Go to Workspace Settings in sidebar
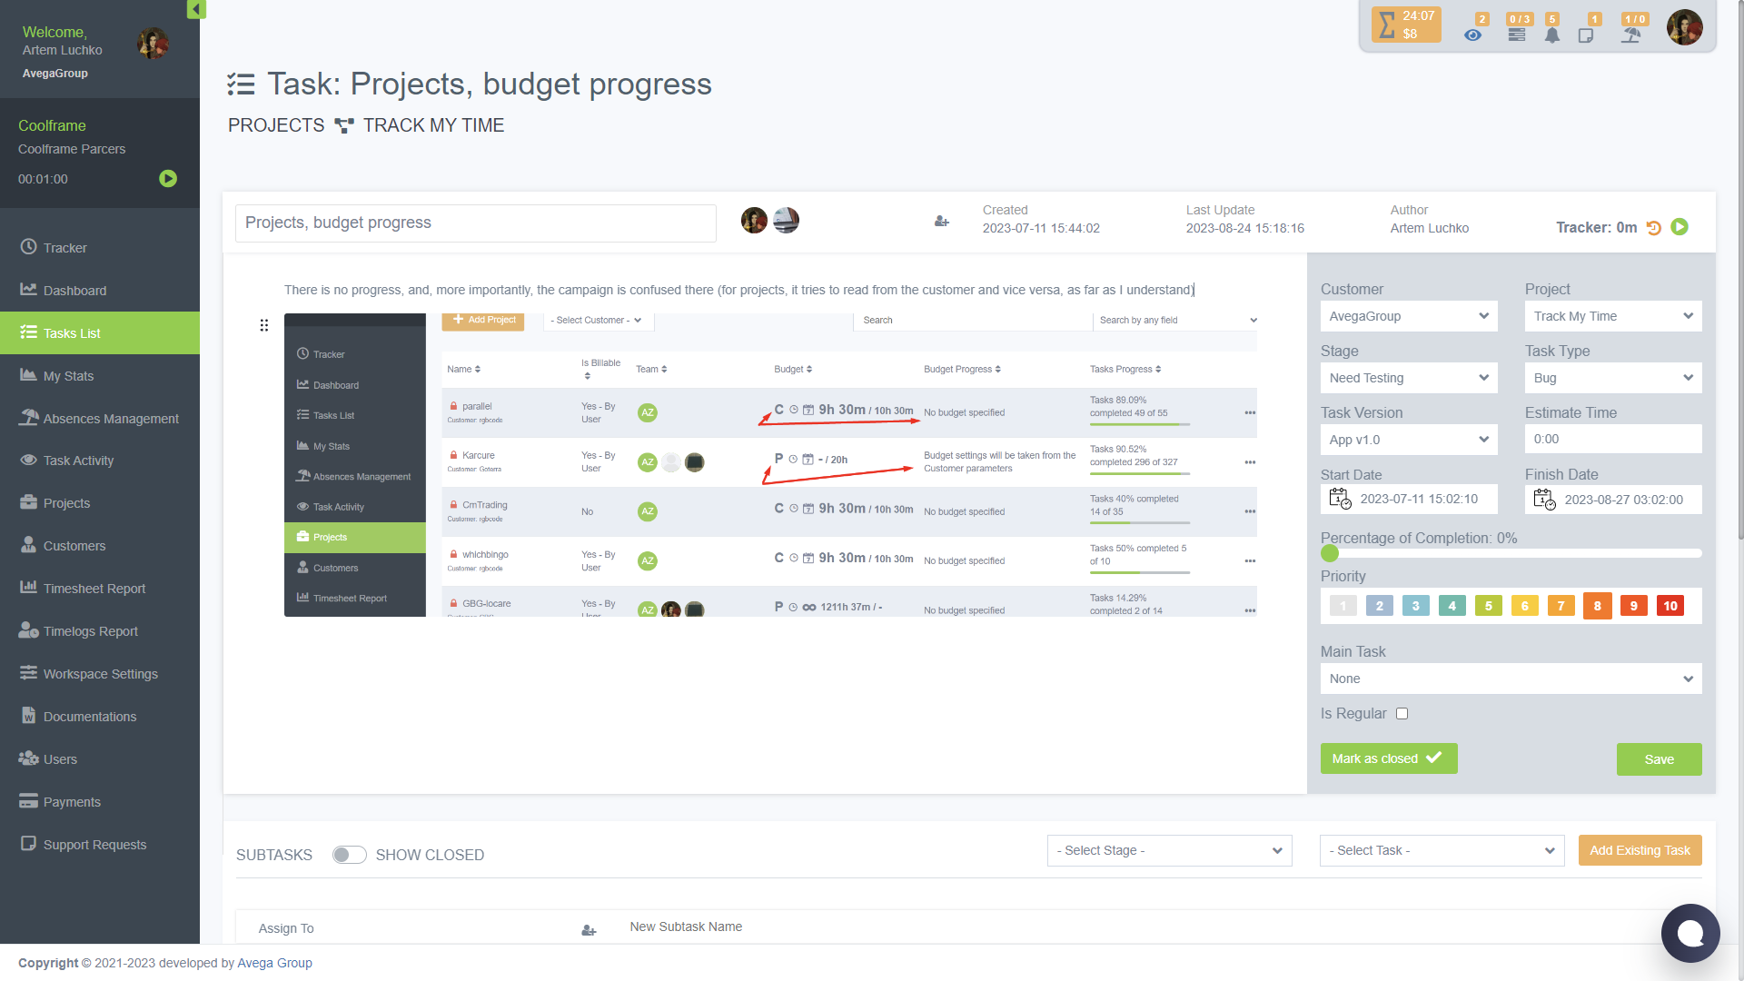This screenshot has height=981, width=1744. (100, 674)
